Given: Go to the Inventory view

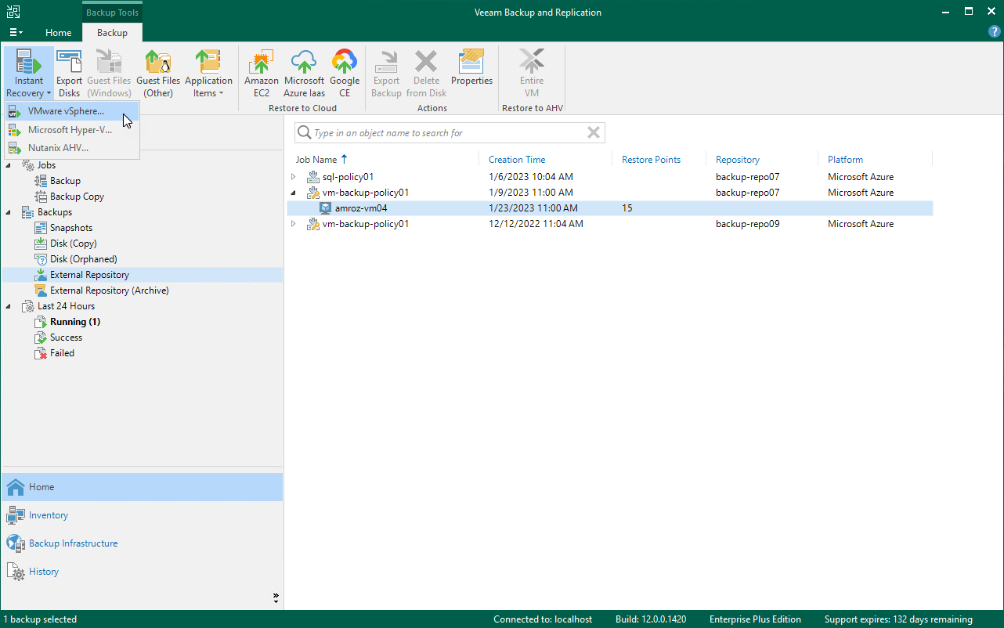Looking at the screenshot, I should [49, 515].
